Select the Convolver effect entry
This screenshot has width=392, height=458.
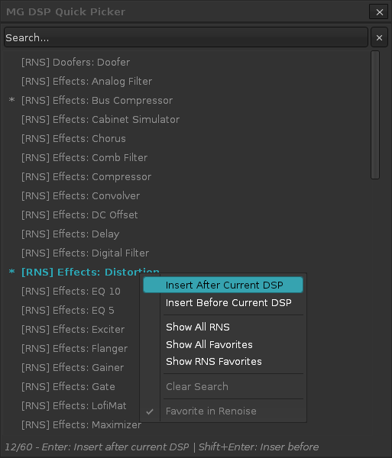[80, 195]
